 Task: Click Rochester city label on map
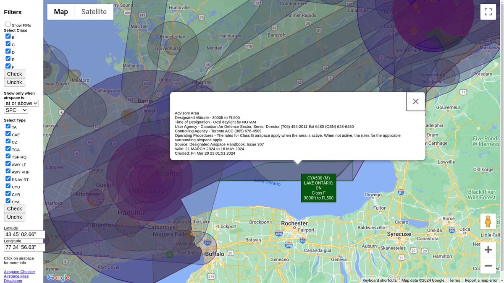[x=294, y=223]
